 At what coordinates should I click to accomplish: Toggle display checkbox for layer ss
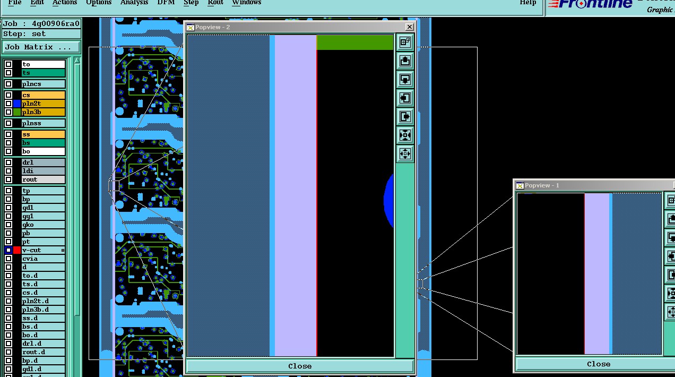coord(8,134)
